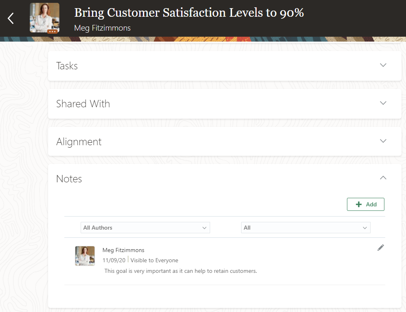Click the green plus icon on the Add button
Viewport: 406px width, 312px height.
click(x=359, y=204)
